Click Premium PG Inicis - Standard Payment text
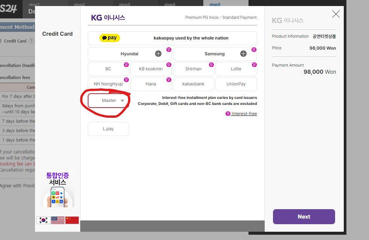Image resolution: width=369 pixels, height=240 pixels. (221, 17)
